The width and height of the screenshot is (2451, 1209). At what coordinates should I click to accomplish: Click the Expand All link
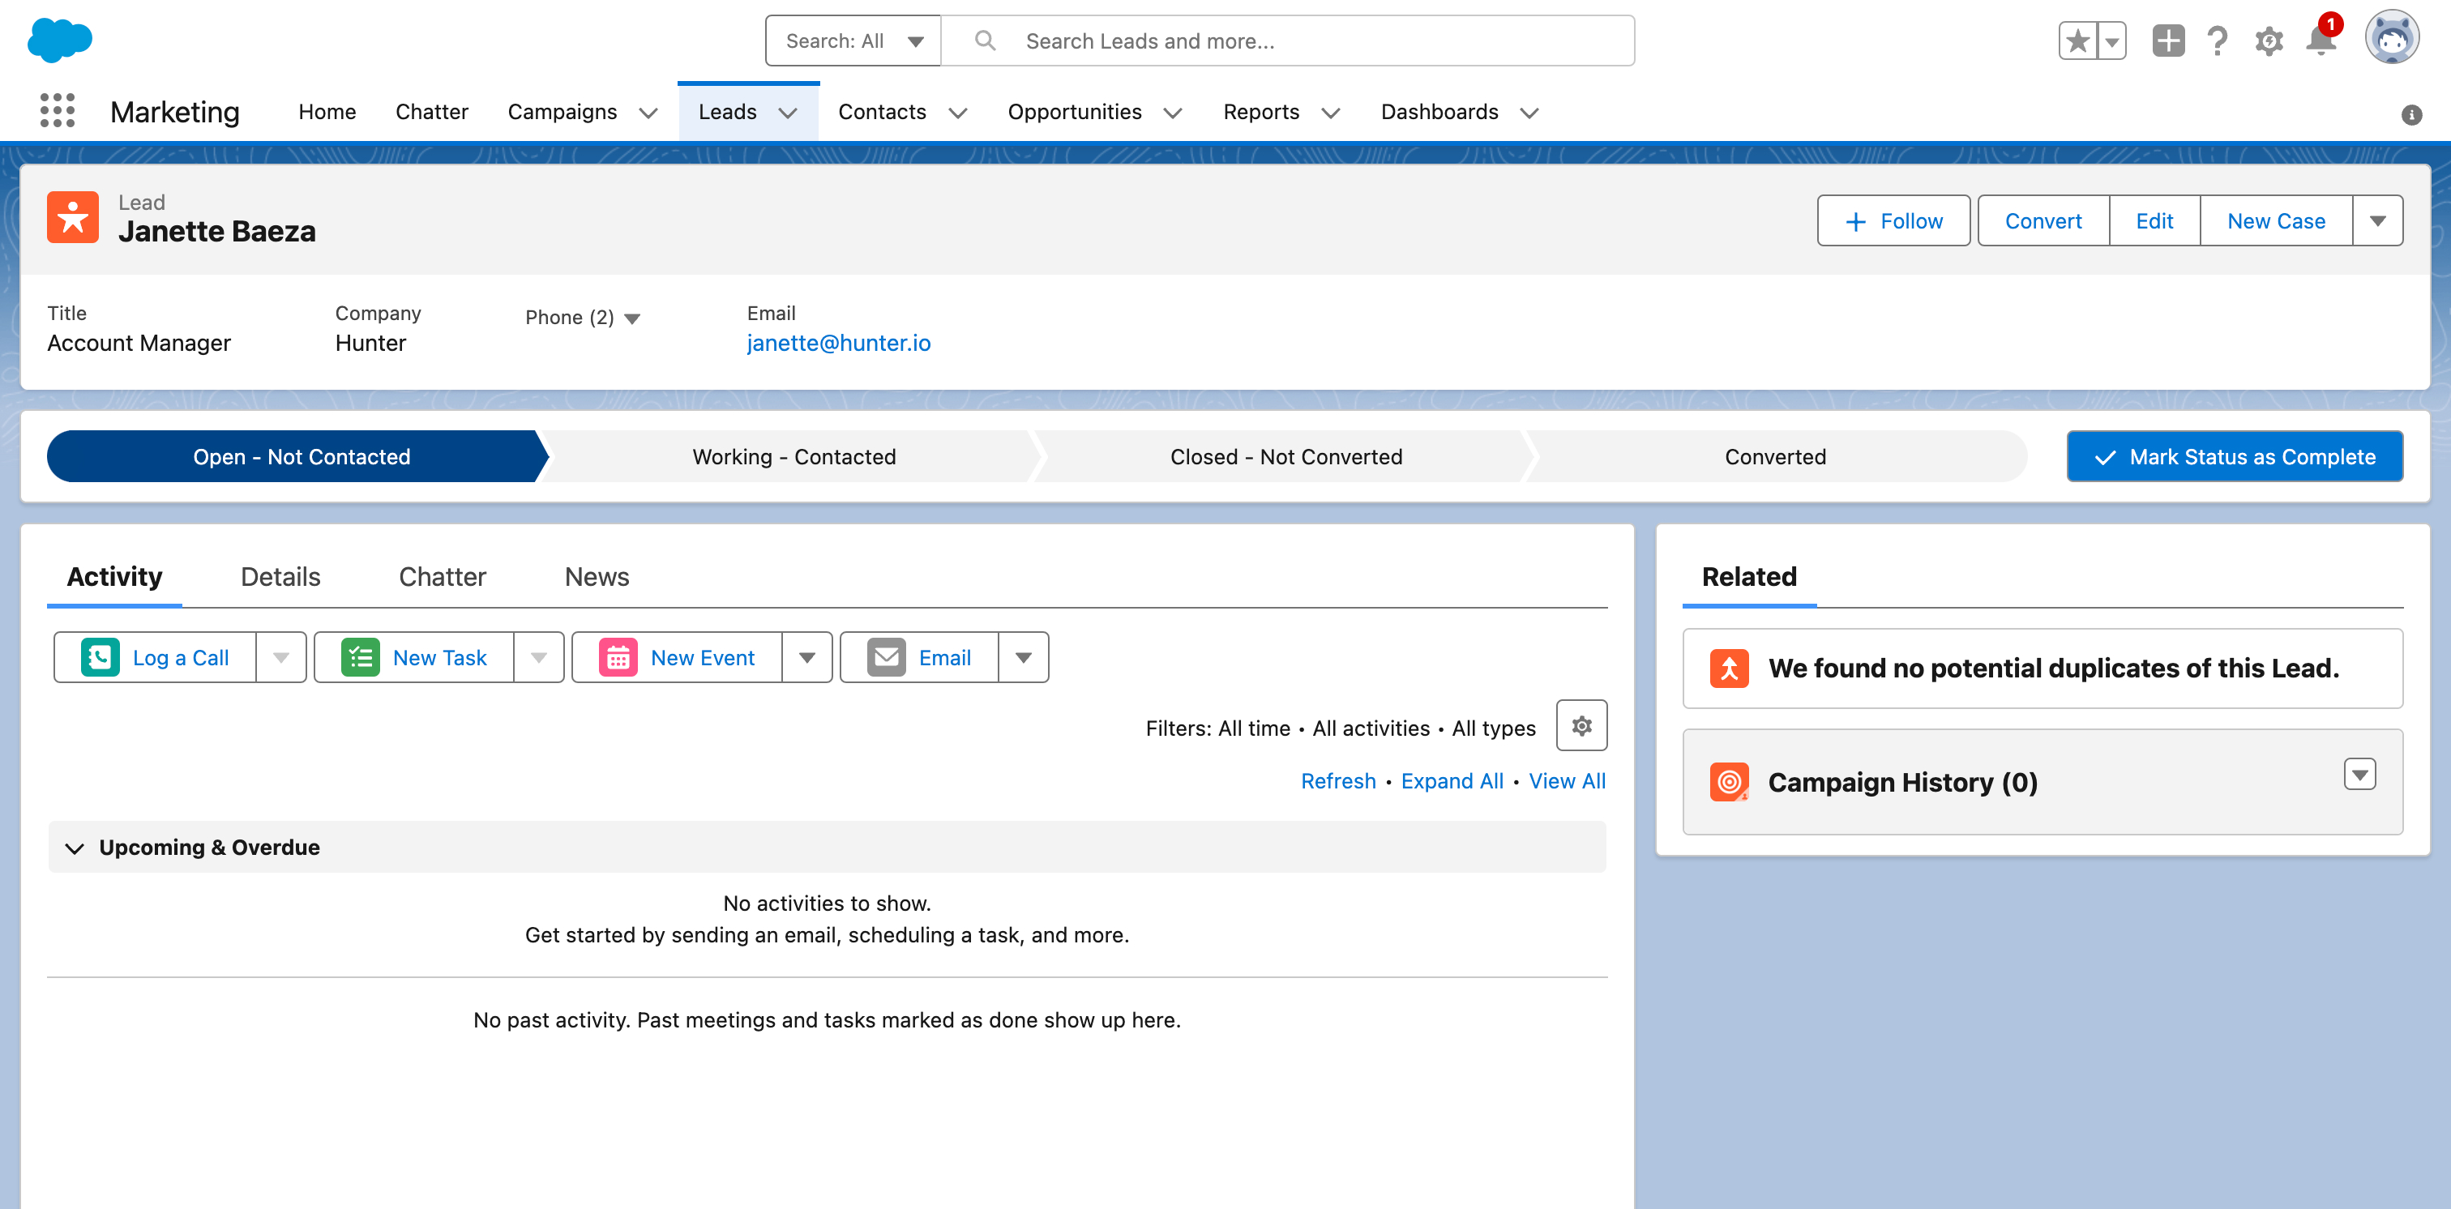(x=1452, y=781)
